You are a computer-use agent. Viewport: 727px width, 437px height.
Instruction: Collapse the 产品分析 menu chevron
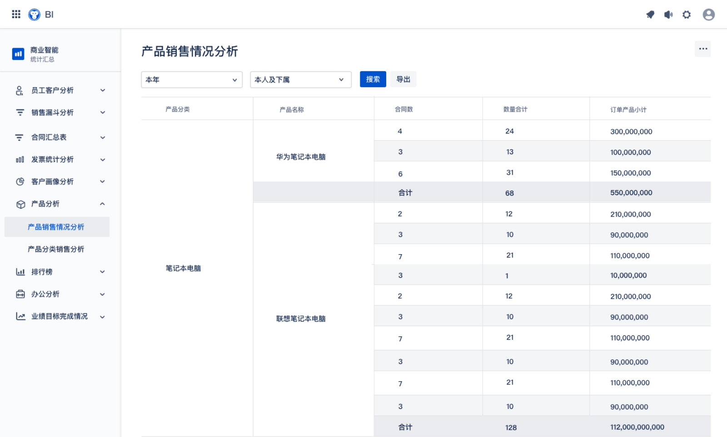point(103,204)
